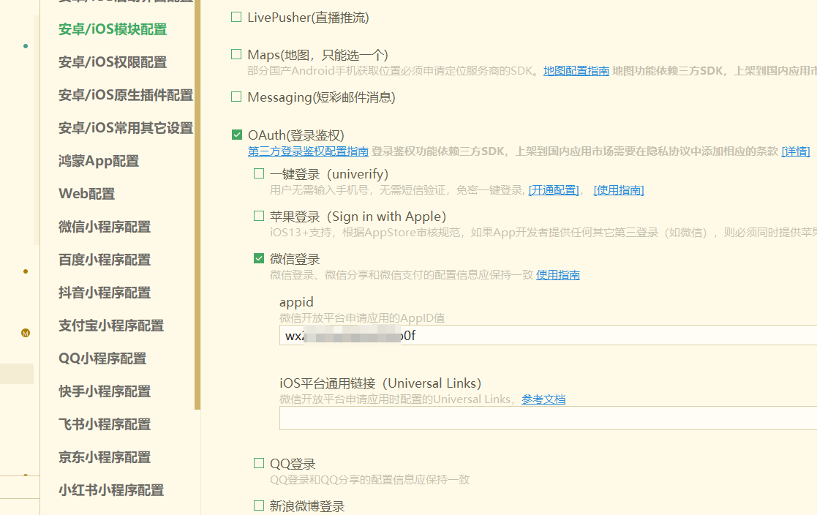
Task: Tick the Maps(地图) module checkbox
Action: tap(236, 54)
